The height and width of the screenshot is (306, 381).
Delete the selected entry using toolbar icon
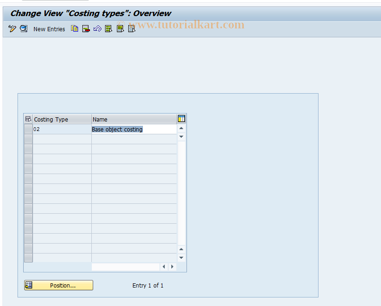point(86,29)
